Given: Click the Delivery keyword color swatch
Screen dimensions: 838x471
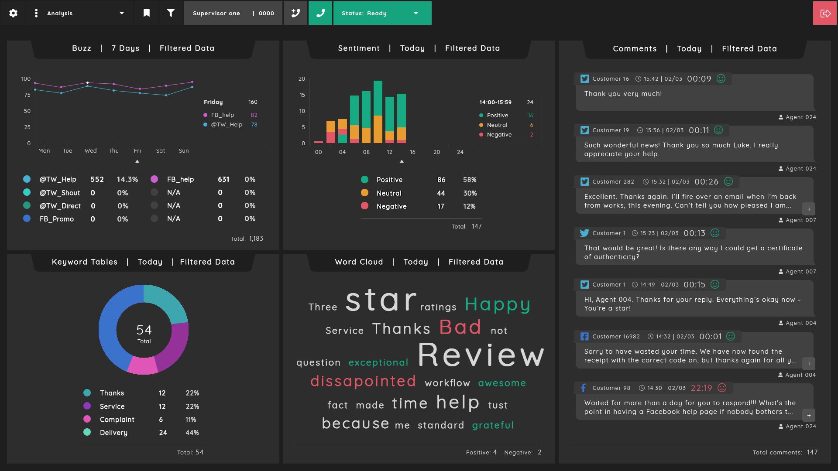Looking at the screenshot, I should coord(87,432).
